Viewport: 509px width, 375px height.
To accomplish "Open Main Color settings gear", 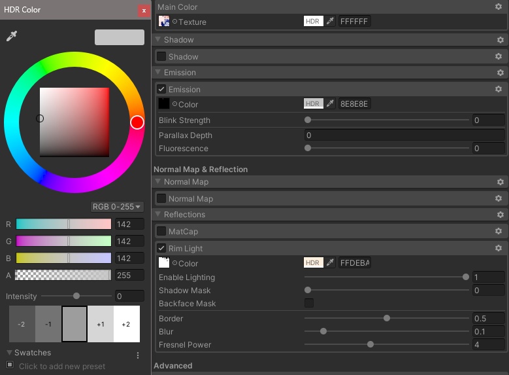I will (x=499, y=7).
